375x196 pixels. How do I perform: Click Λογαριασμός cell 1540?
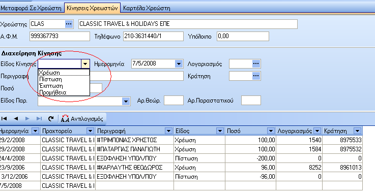pos(299,140)
